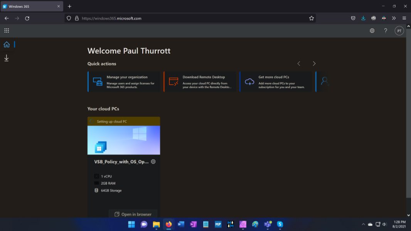The width and height of the screenshot is (411, 231).
Task: Show hidden system tray icons
Action: (x=363, y=224)
